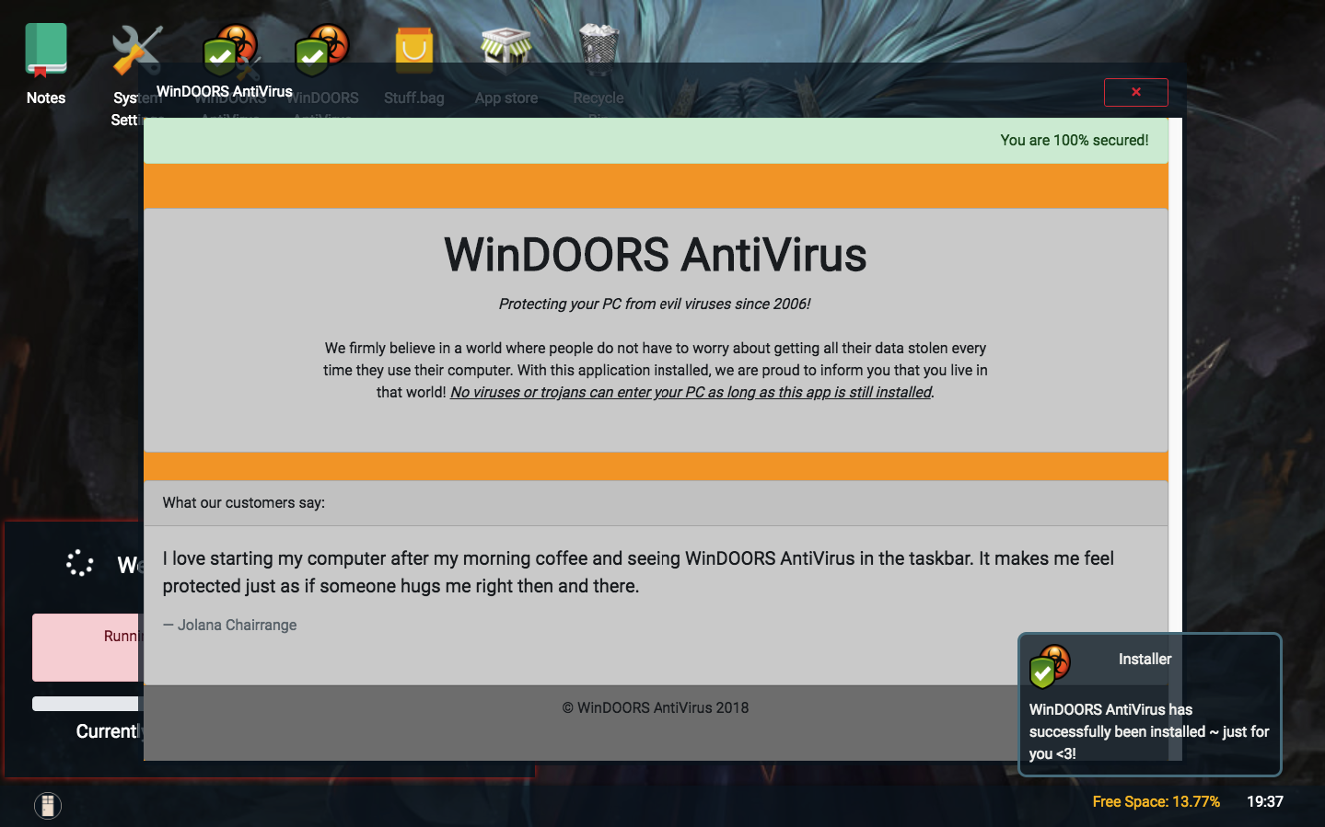Click the Installer notification shield icon
Viewport: 1325px width, 827px height.
point(1050,665)
